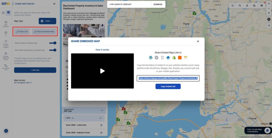This screenshot has width=272, height=138.
Task: Open Map Overview in sidebar
Action: pyautogui.click(x=6, y=24)
